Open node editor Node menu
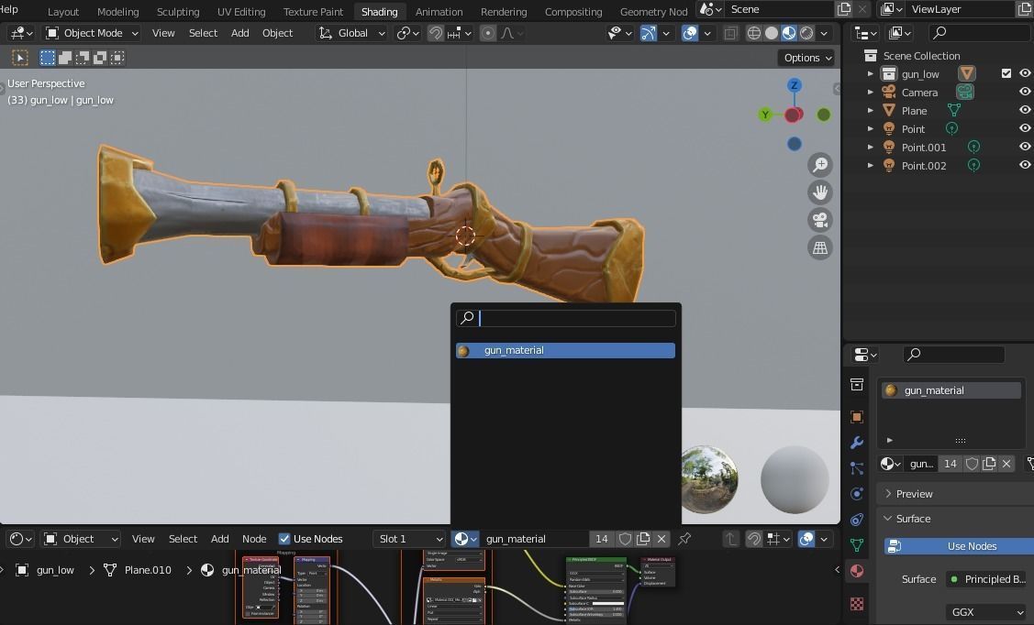 pos(254,539)
